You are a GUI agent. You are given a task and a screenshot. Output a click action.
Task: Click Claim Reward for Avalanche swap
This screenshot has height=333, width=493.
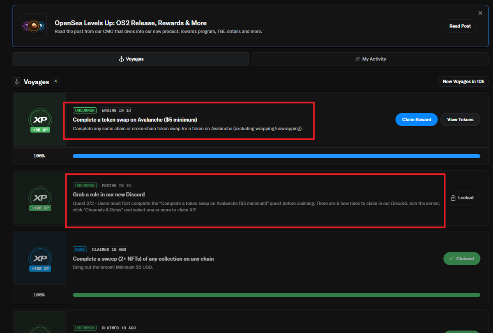point(417,120)
